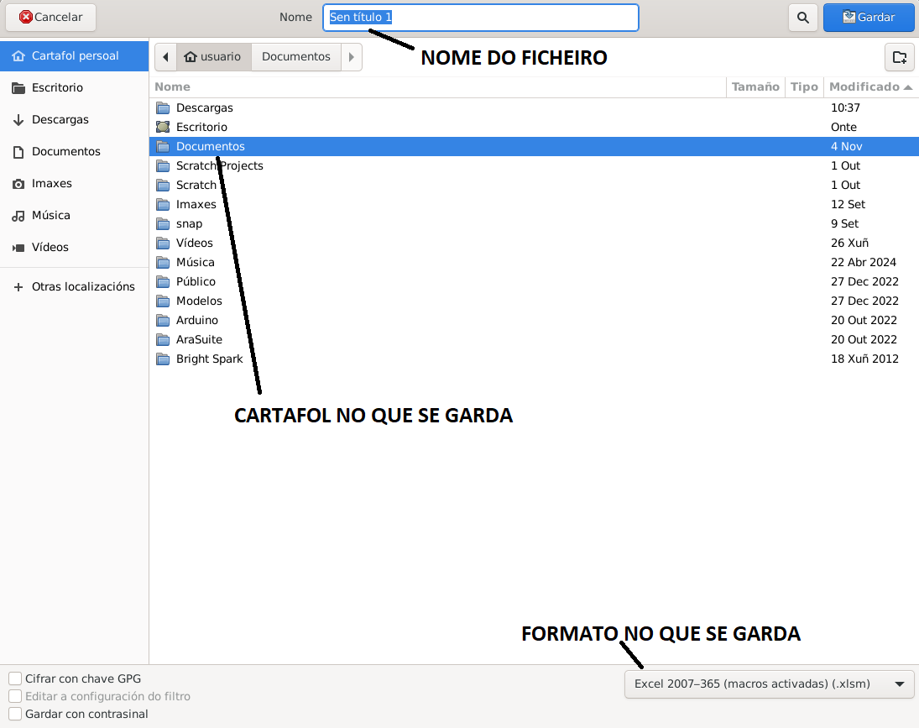
Task: Sort files by the Nome column header
Action: [438, 86]
